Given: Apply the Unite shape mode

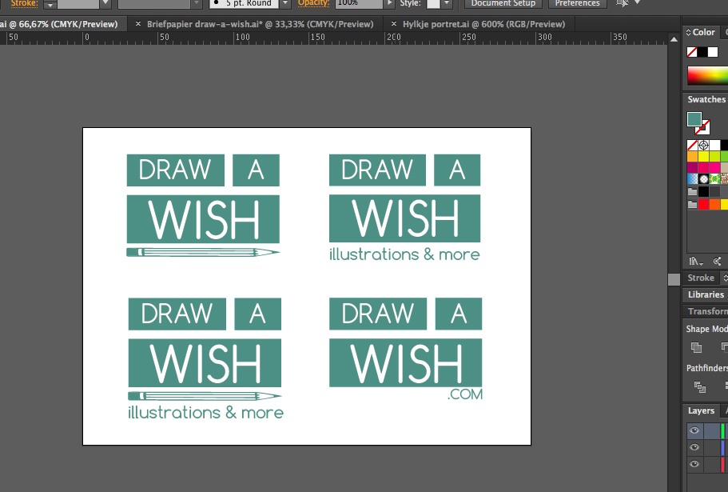Looking at the screenshot, I should (696, 347).
